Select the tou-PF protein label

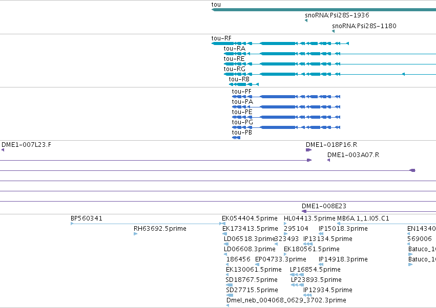coord(242,92)
